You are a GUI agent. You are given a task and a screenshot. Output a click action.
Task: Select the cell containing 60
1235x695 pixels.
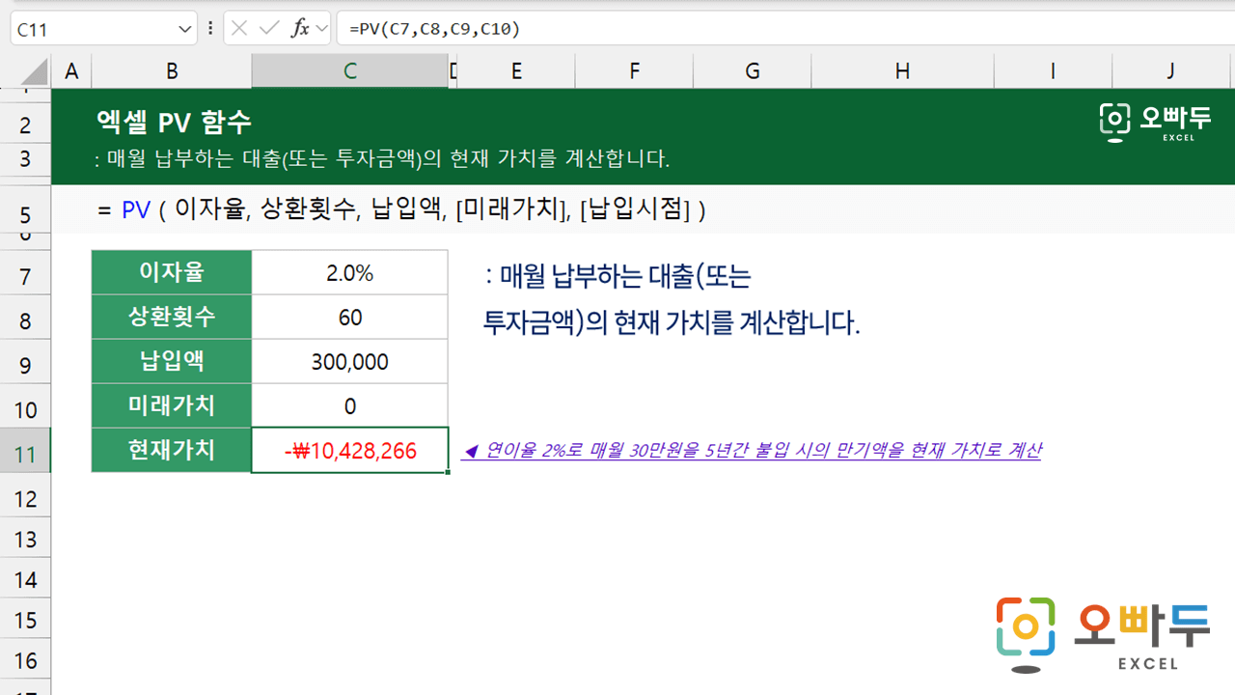click(x=349, y=318)
